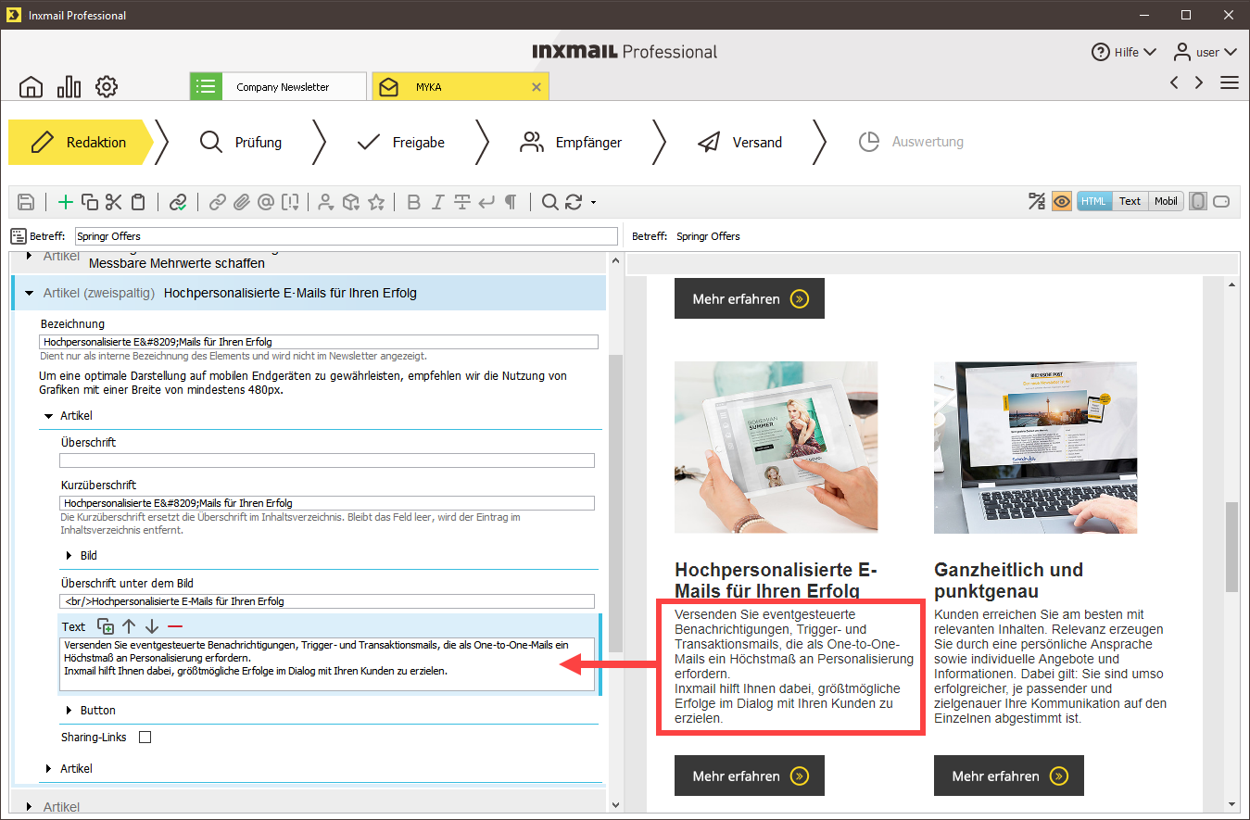Collapse the Artikel (zweispaltig) section

pyautogui.click(x=30, y=293)
